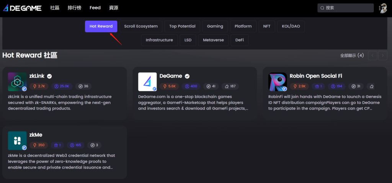Viewport: 392px width, 183px height.
Task: Click the verified checkmark beside zkLink
Action: (x=49, y=76)
